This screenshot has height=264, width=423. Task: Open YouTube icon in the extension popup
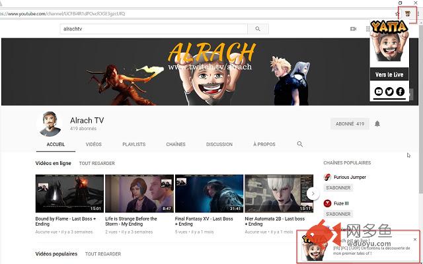[379, 92]
